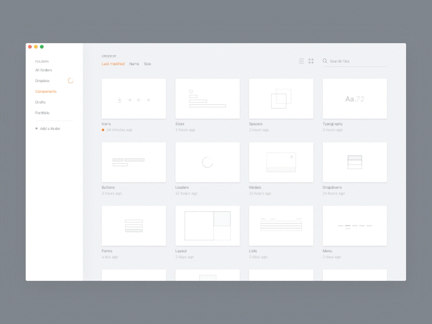Click the orange dot under Icons
Screen dimensions: 432x324
(x=103, y=130)
